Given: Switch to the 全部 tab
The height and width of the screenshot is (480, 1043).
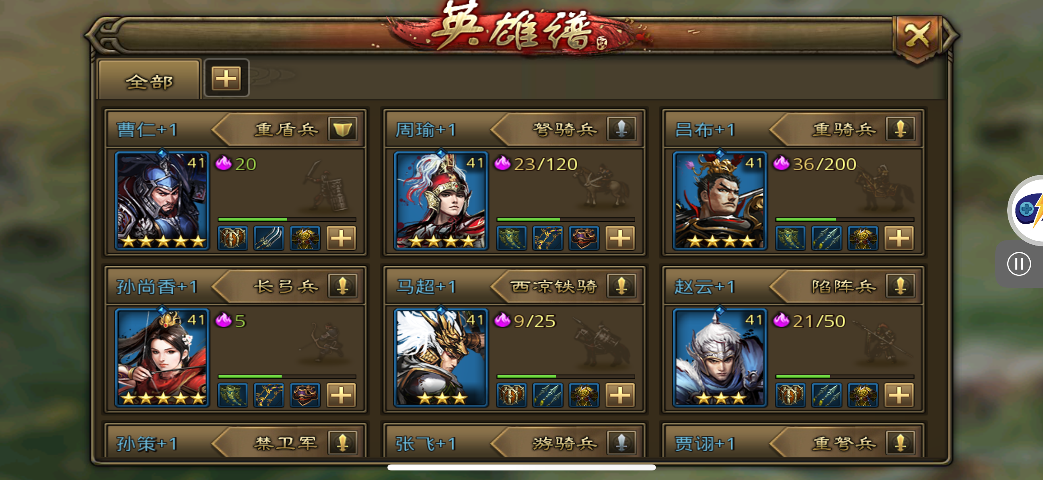Looking at the screenshot, I should (x=149, y=80).
